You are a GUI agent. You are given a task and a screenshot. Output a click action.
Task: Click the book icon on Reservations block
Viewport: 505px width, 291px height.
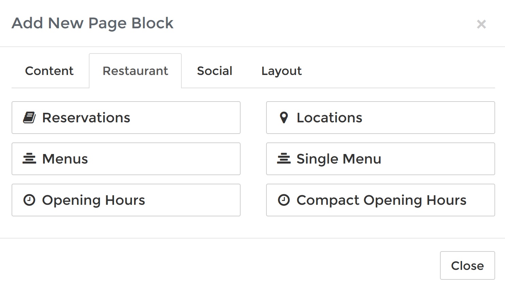tap(30, 118)
